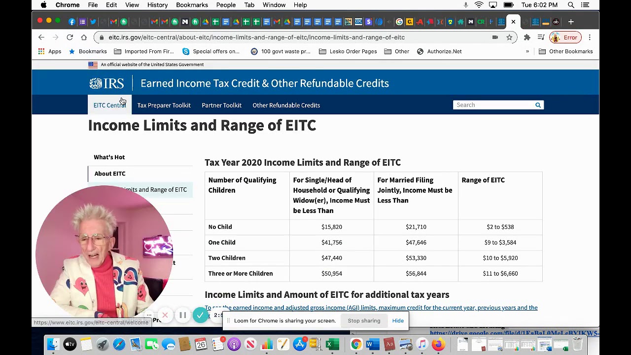Viewport: 631px width, 355px height.
Task: Click the Wi-Fi icon in the menu bar
Action: [x=479, y=5]
